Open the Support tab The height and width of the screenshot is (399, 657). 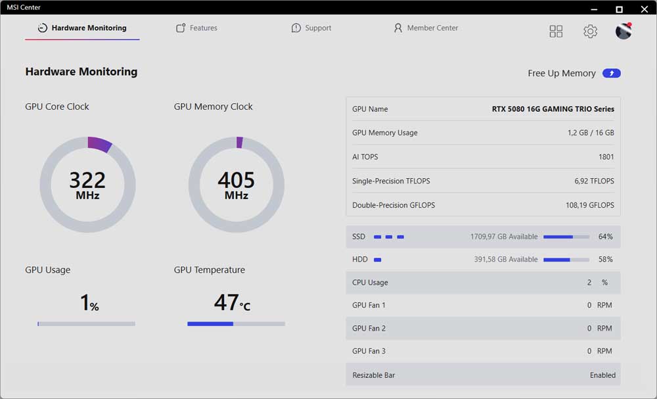pyautogui.click(x=311, y=28)
